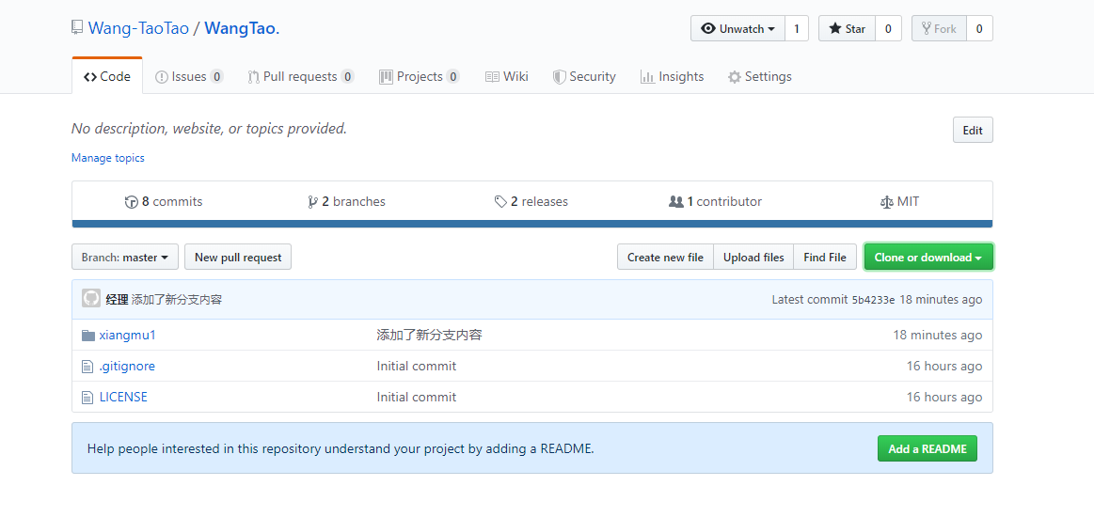View the 2 releases
1094x517 pixels.
pyautogui.click(x=531, y=202)
